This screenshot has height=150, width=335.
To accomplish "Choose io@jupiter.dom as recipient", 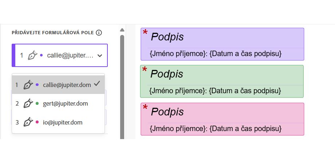I will tap(58, 122).
